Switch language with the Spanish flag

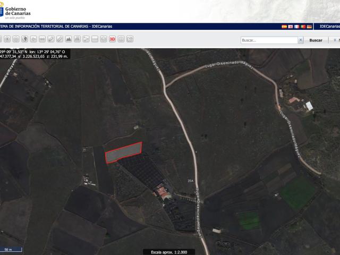tap(284, 26)
